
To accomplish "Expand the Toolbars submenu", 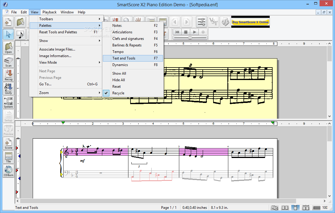I will pos(66,19).
